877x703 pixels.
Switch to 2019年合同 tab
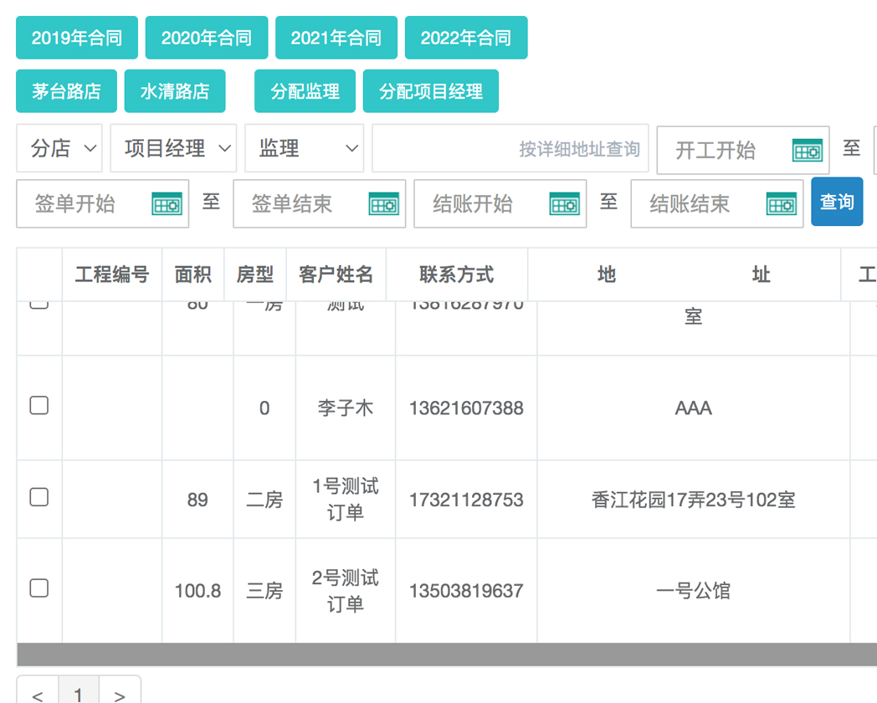77,38
